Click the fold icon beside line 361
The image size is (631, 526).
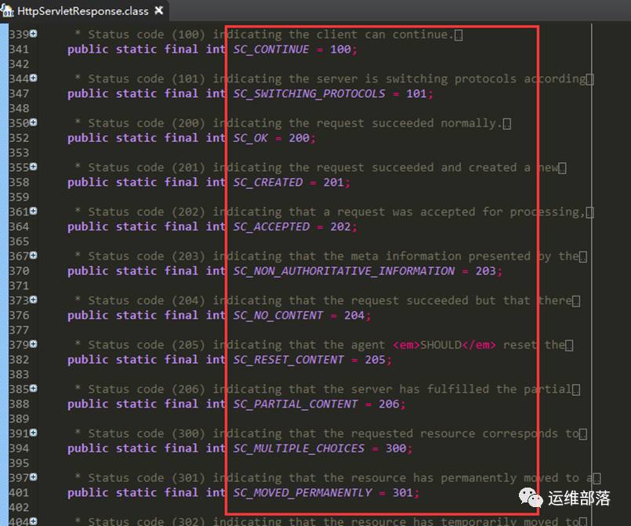pos(32,212)
